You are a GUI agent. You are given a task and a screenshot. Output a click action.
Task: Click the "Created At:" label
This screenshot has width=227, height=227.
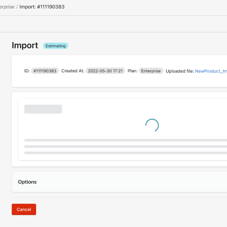(73, 71)
